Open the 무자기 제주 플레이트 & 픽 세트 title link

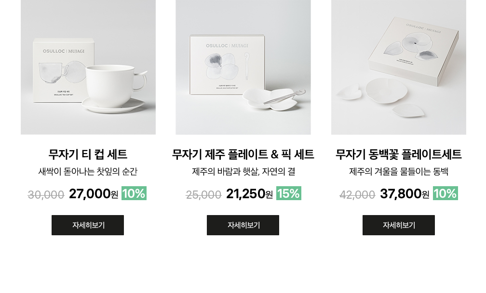(243, 154)
